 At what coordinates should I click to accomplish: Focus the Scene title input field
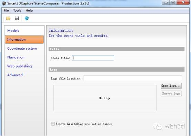93,58
